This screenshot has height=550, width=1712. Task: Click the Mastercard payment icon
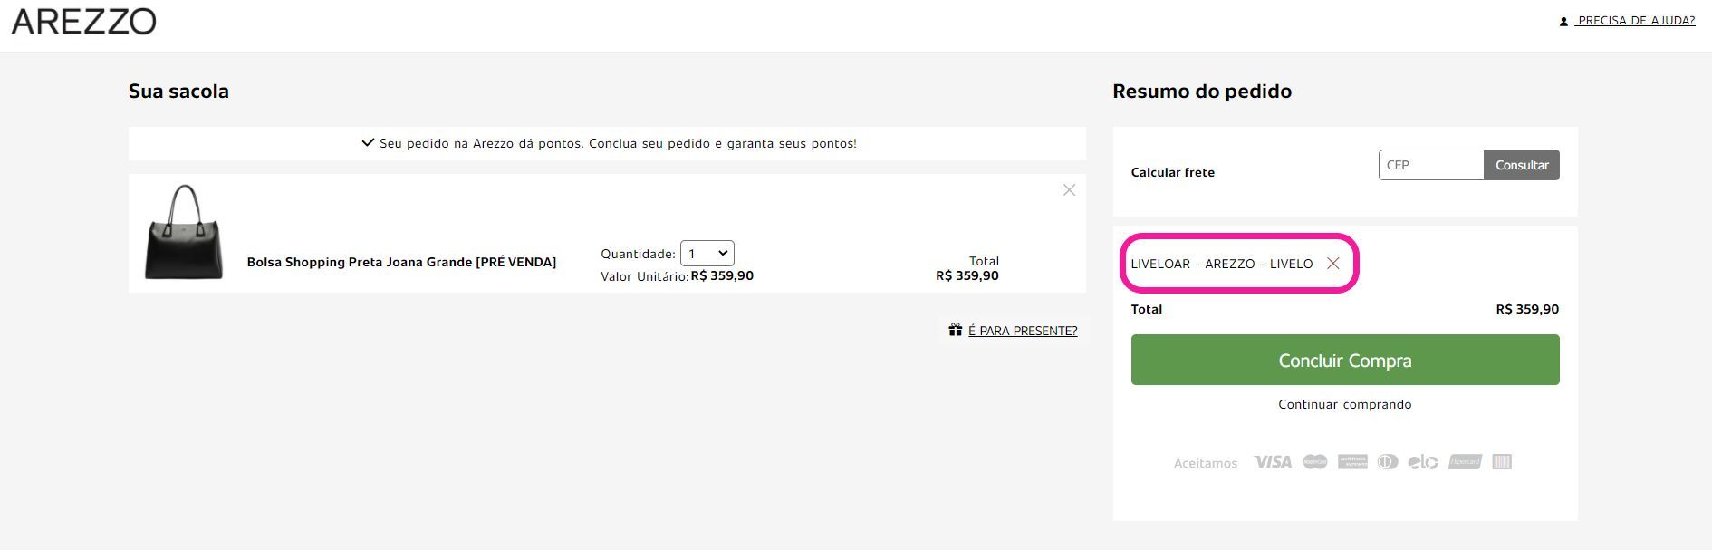click(x=1314, y=462)
